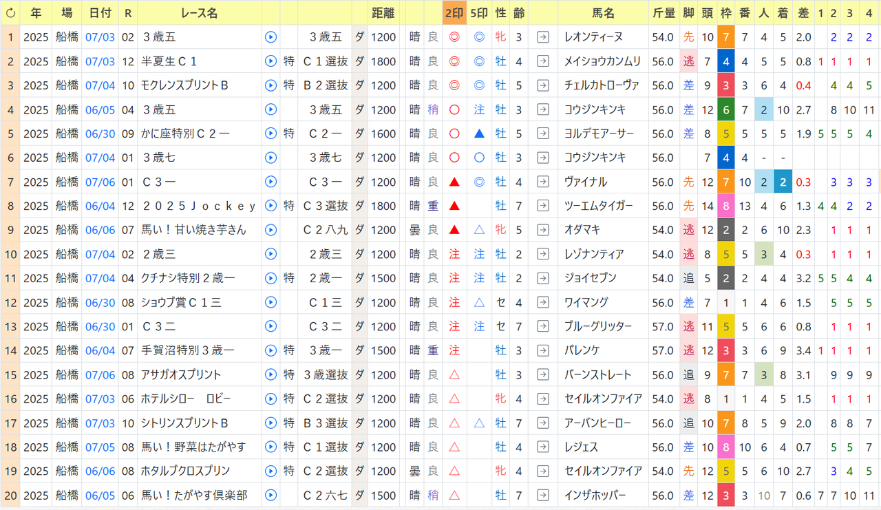881x510 pixels.
Task: Open the arrow icon next to レジェス
Action: [x=543, y=447]
